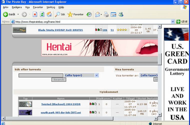Refresh the page using the toolbar icon
The width and height of the screenshot is (190, 125).
(42, 14)
